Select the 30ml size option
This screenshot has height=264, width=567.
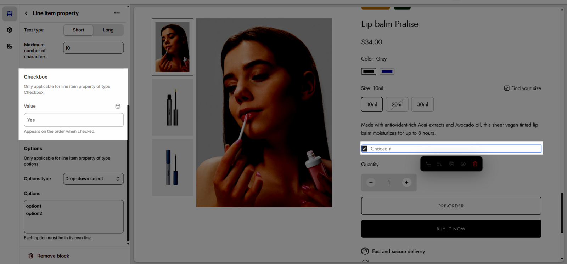pos(422,104)
